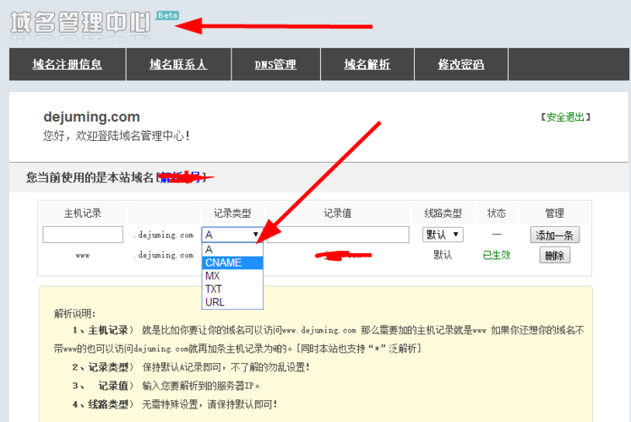The image size is (631, 422).
Task: Click the Beta badge next to logo
Action: pos(167,15)
